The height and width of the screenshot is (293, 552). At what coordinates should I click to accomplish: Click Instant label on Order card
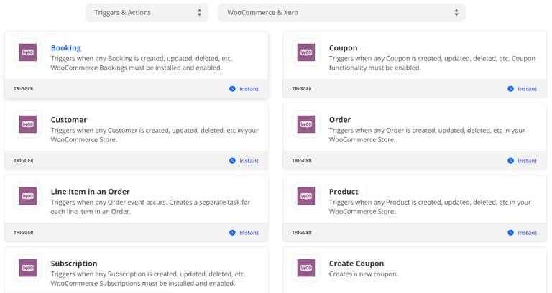[527, 161]
